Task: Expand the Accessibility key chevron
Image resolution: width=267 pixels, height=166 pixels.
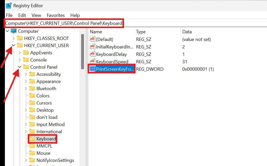Action: click(26, 74)
